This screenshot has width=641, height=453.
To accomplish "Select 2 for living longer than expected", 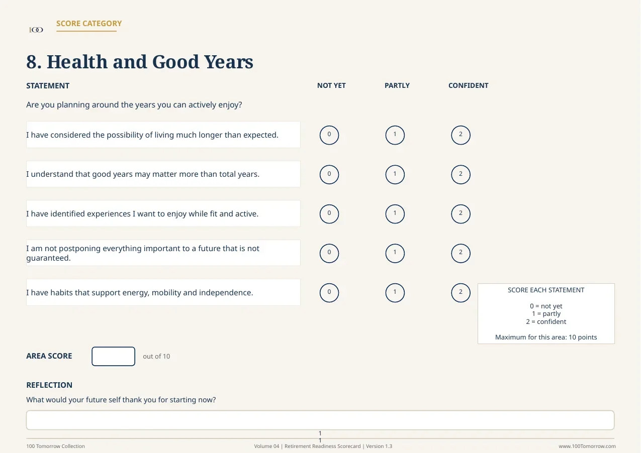I will tap(461, 135).
